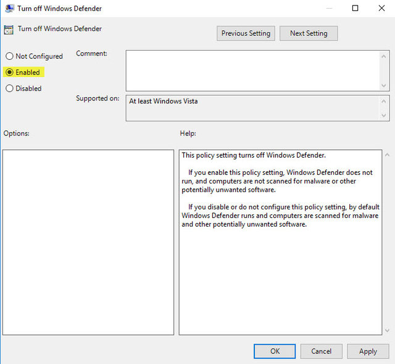
Task: Click the Help pane scroll up arrow
Action: click(387, 155)
